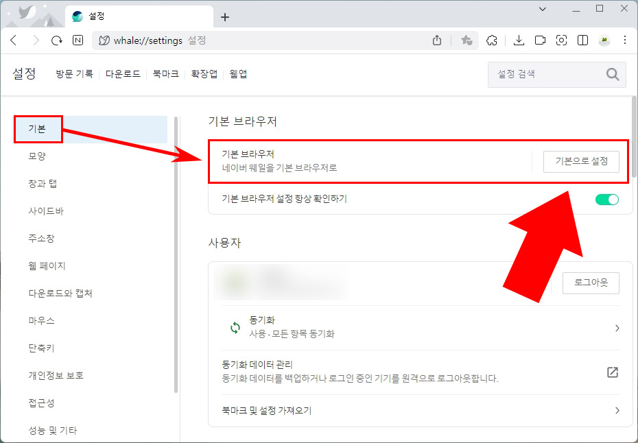Image resolution: width=638 pixels, height=443 pixels.
Task: Open the Naver N shortcut icon
Action: click(x=78, y=40)
